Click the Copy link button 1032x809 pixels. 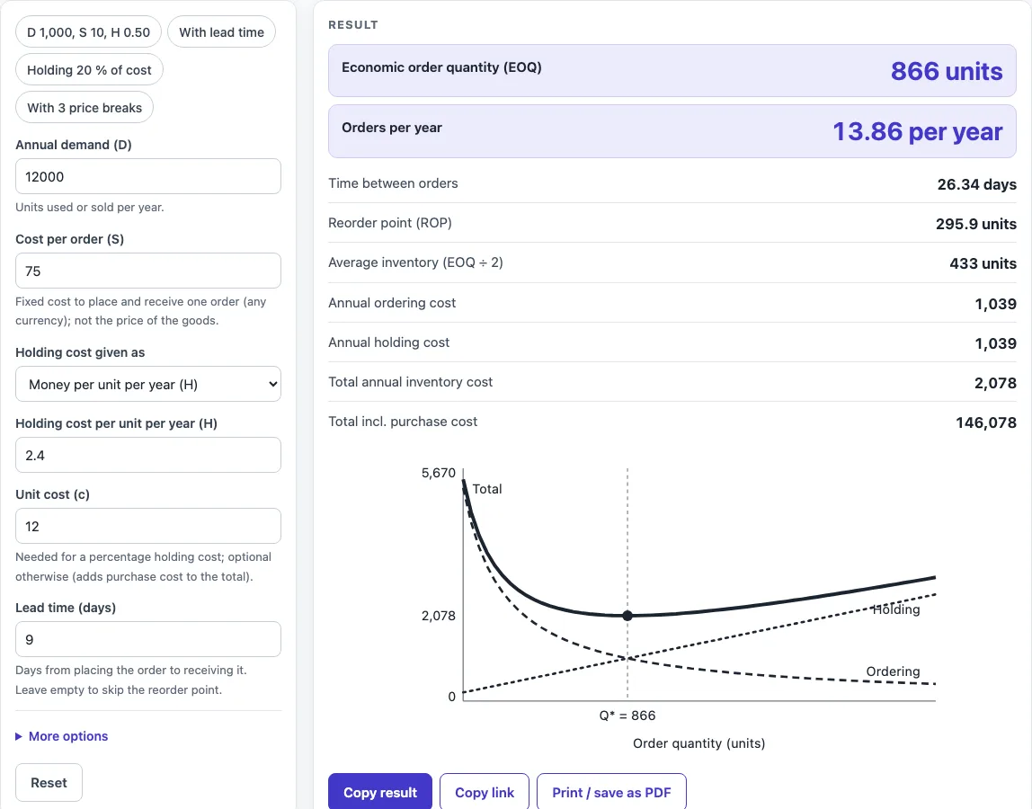point(485,793)
